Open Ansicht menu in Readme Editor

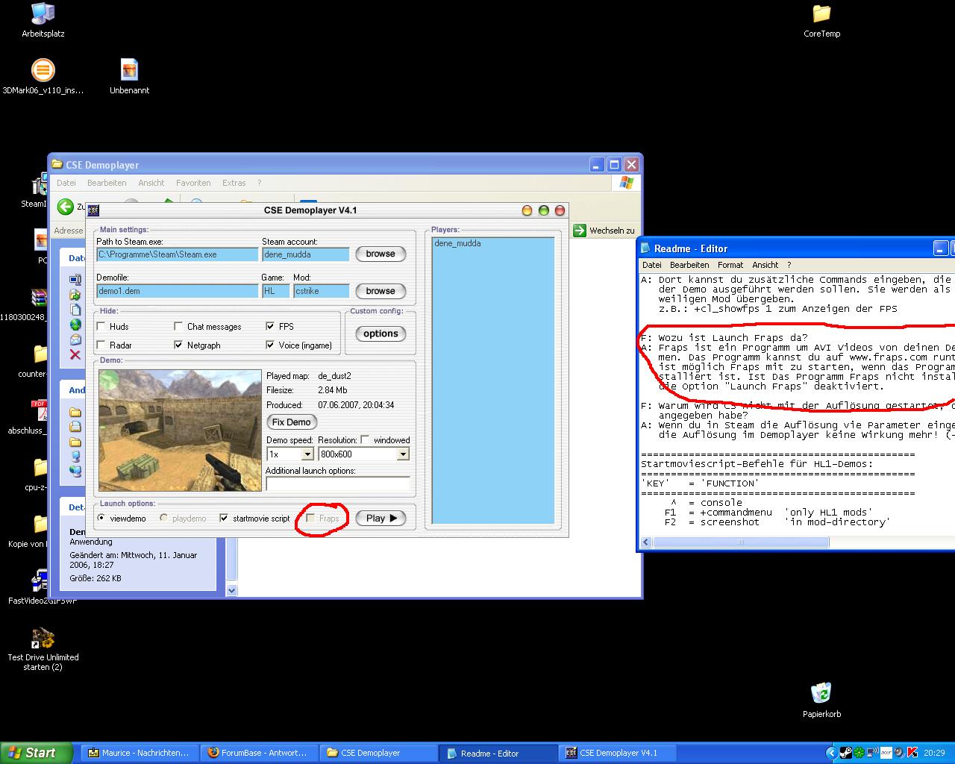click(x=765, y=265)
